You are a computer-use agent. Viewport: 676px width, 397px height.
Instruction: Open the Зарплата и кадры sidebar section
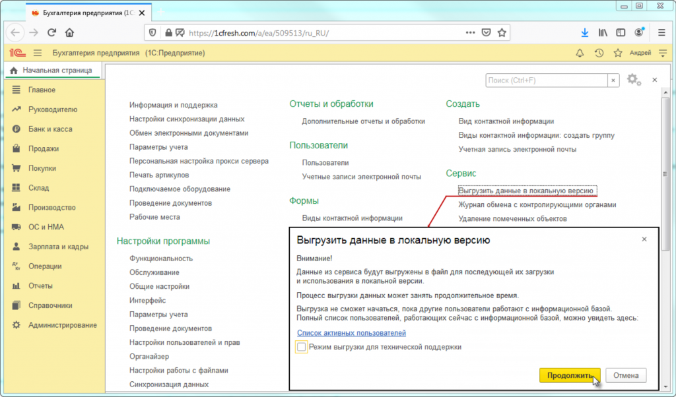coord(57,247)
